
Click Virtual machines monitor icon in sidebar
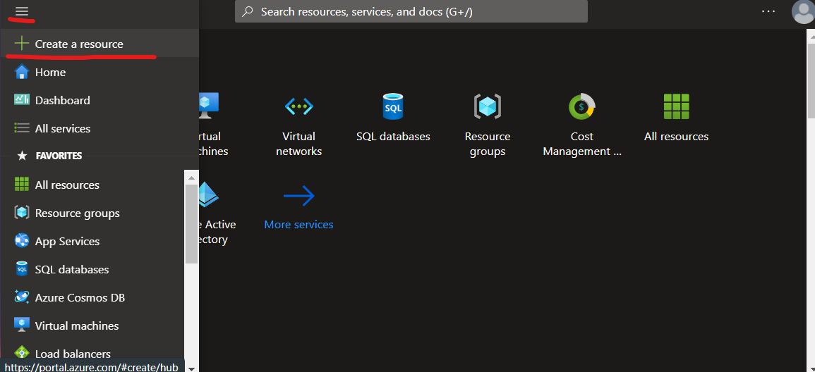click(21, 325)
